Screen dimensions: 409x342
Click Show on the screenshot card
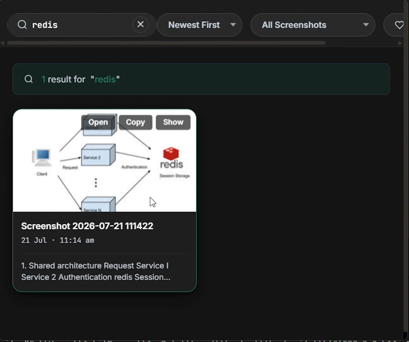[173, 122]
